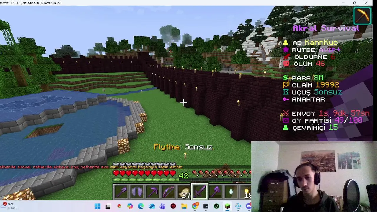Viewport: 377px width, 212px height.
Task: Open the Live app on taskbar
Action: tap(206, 206)
